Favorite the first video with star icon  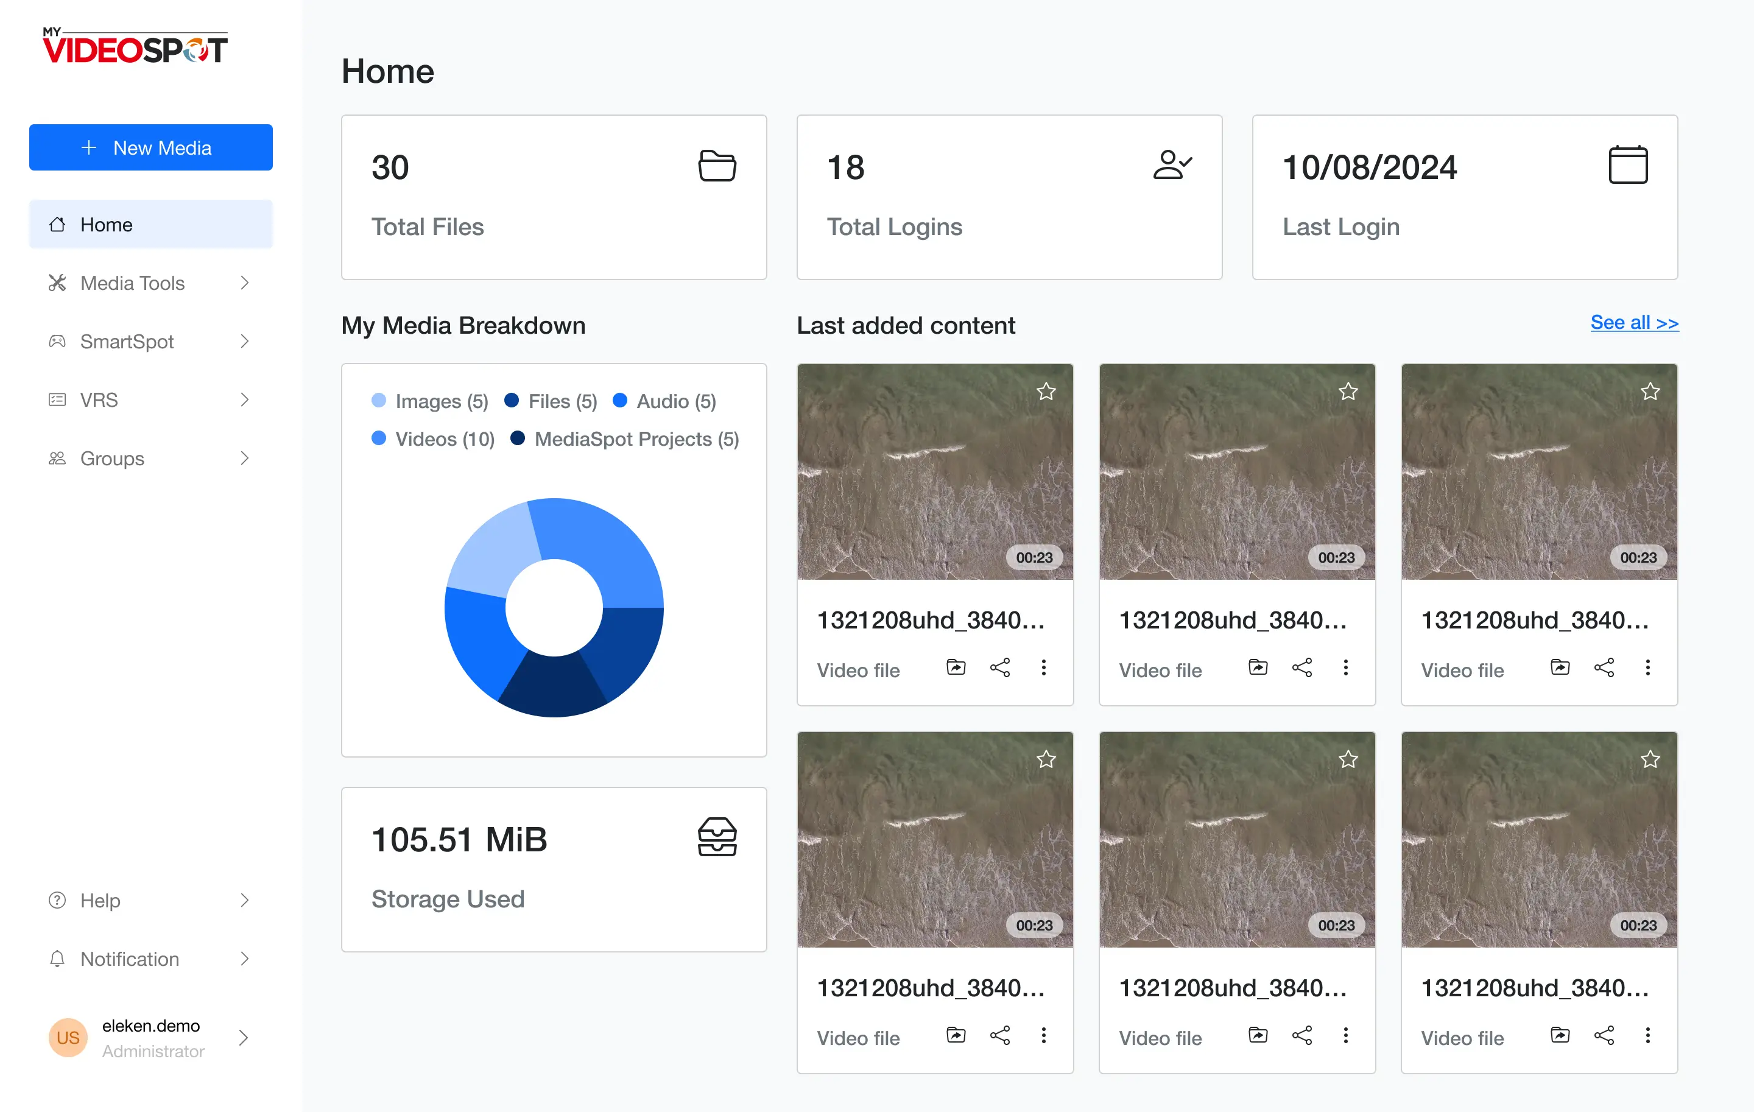(1046, 392)
